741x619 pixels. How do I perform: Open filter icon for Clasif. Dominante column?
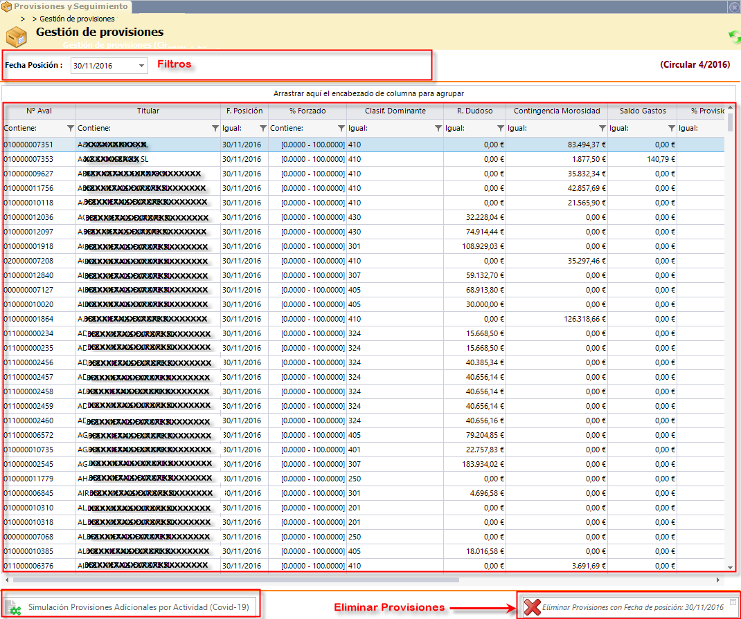pos(438,129)
